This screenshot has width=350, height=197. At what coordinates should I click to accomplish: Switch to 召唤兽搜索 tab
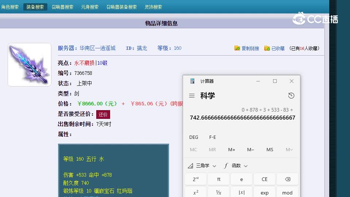tap(62, 7)
